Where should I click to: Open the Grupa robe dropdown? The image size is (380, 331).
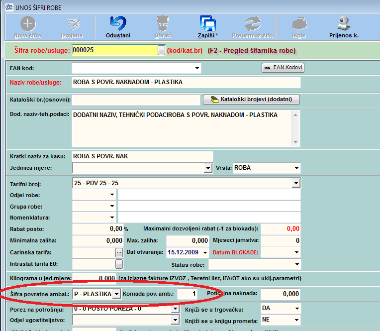[x=112, y=206]
